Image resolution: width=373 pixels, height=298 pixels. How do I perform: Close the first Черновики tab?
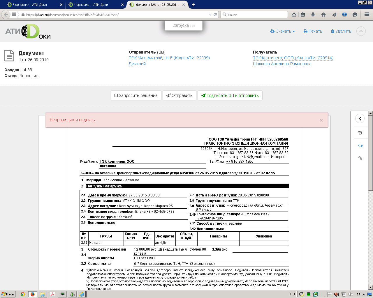point(61,5)
